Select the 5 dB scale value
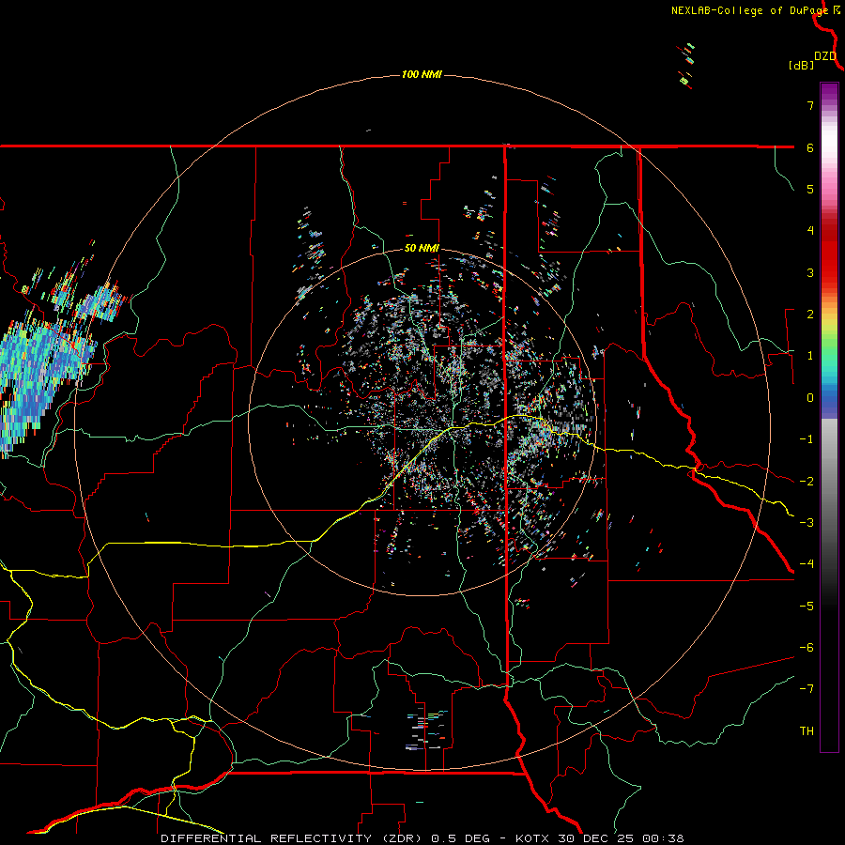 click(x=810, y=189)
